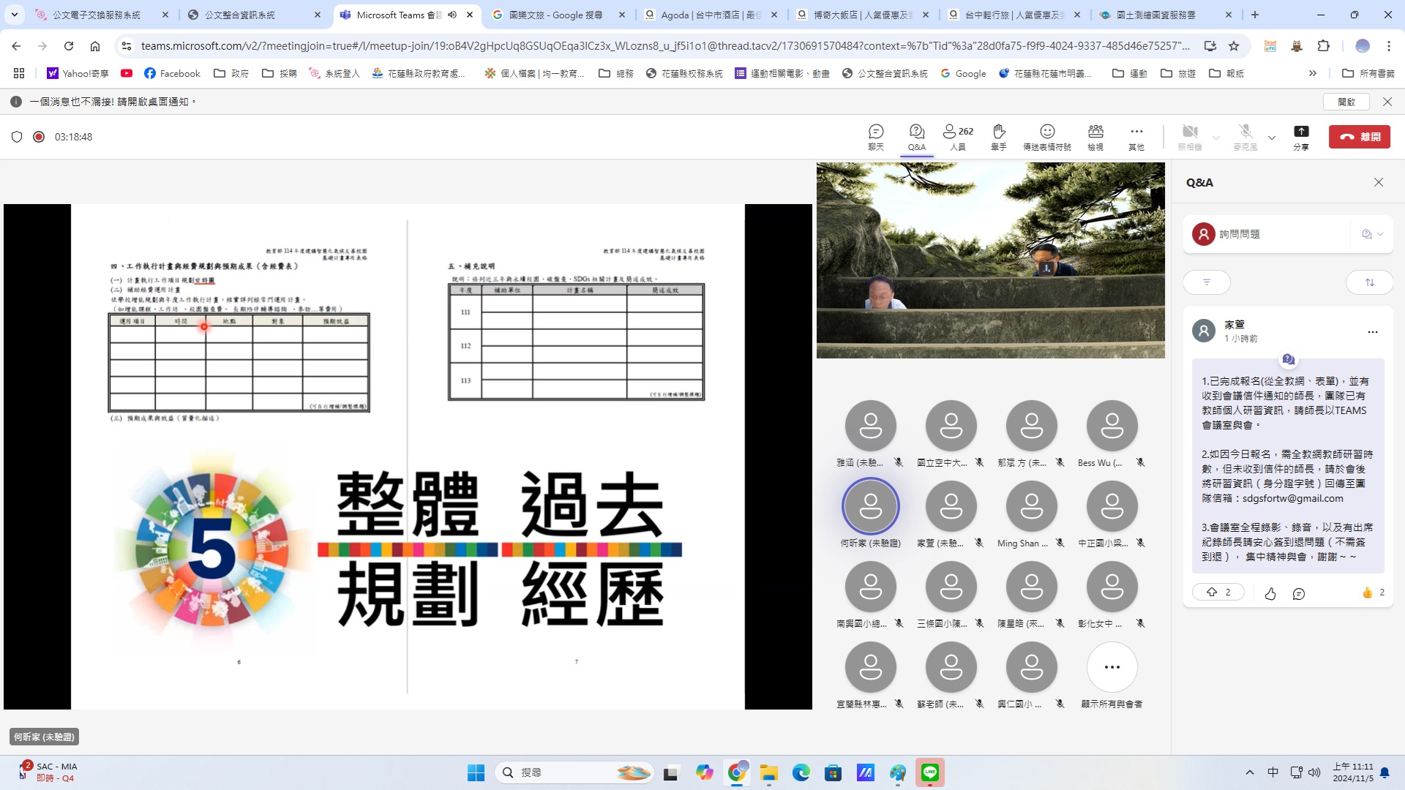Open more options on the Q&A post

pyautogui.click(x=1372, y=332)
